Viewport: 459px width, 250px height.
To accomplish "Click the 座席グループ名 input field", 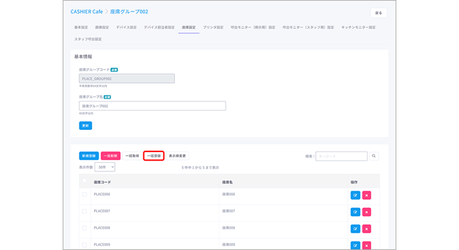I will pyautogui.click(x=152, y=106).
